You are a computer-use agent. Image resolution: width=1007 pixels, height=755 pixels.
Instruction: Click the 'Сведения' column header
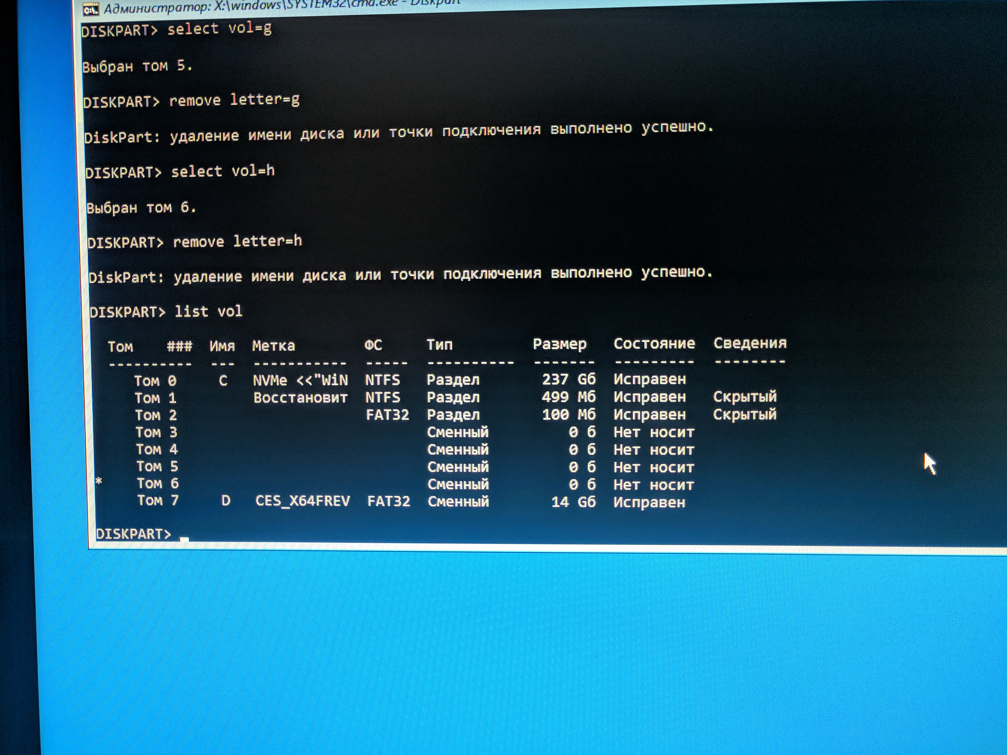(750, 343)
